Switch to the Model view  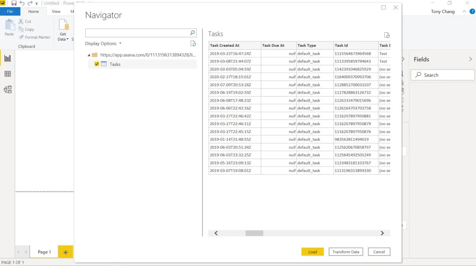[8, 90]
